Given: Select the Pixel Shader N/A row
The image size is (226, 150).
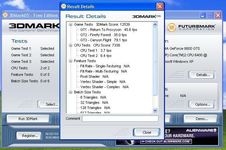Looking at the screenshot, I should (x=94, y=76).
